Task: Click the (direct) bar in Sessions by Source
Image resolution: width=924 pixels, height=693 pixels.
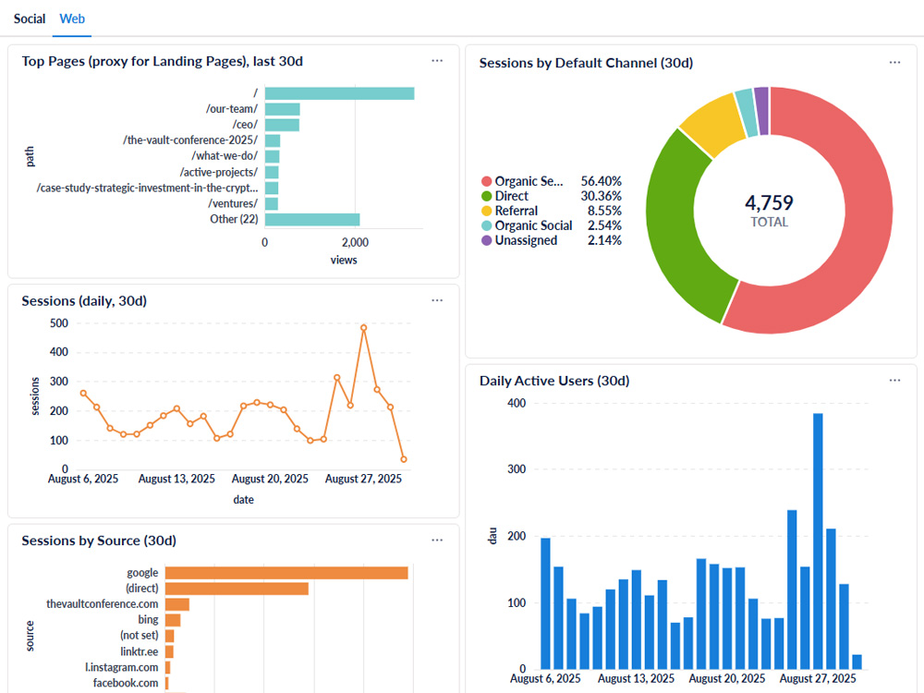Action: click(x=237, y=589)
